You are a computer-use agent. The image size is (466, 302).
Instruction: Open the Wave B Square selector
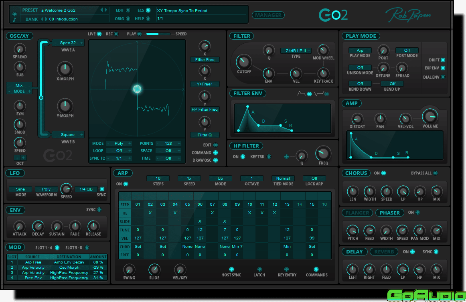[68, 135]
